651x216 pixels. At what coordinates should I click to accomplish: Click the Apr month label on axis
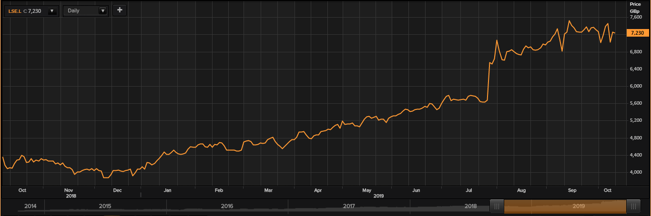[318, 190]
